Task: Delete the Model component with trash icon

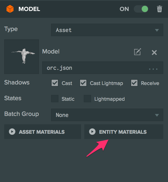Action: [160, 9]
